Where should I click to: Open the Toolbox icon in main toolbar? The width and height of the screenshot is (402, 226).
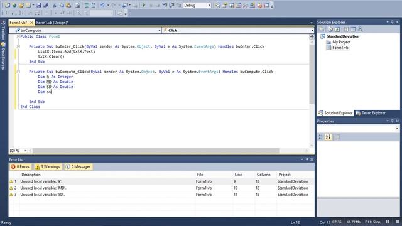(x=246, y=5)
